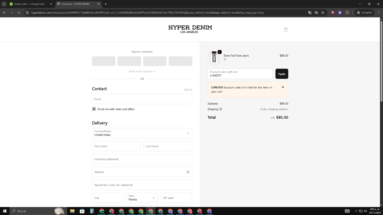Click the Apartment, suite, etc. field
This screenshot has height=215, width=383.
tap(142, 185)
